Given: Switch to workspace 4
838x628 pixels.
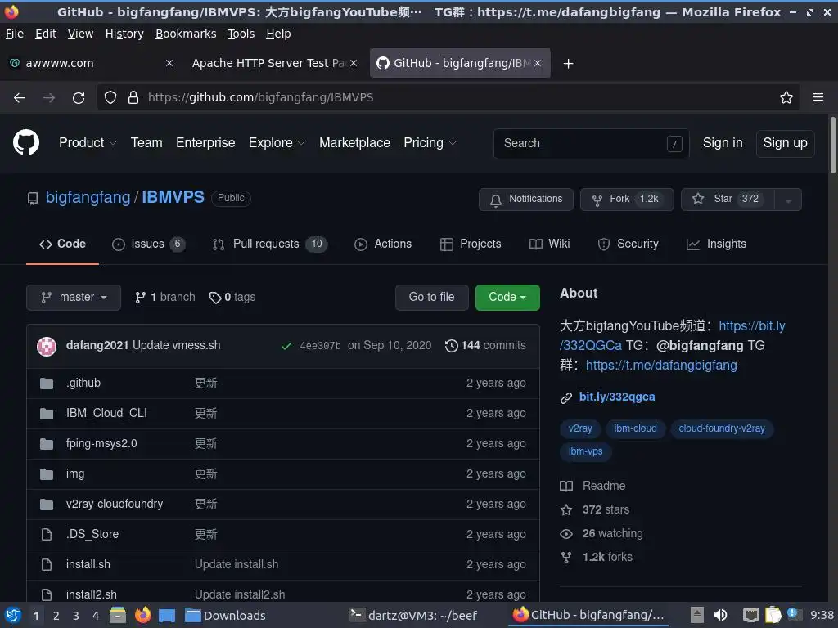Looking at the screenshot, I should 96,616.
